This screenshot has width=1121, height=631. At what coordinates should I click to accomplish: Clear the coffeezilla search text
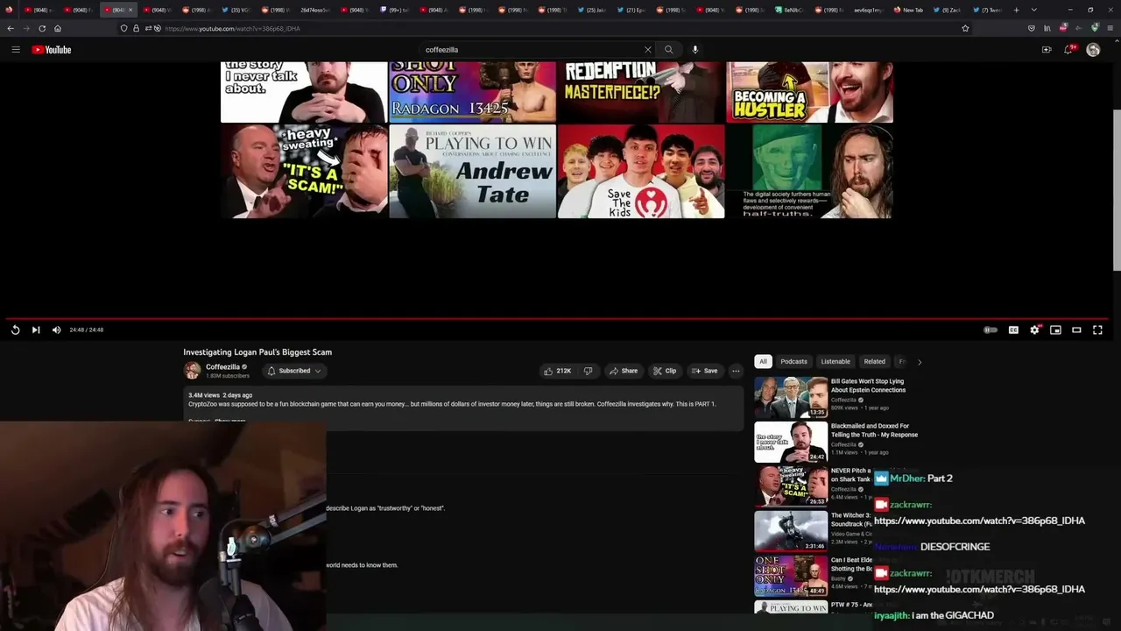click(648, 50)
